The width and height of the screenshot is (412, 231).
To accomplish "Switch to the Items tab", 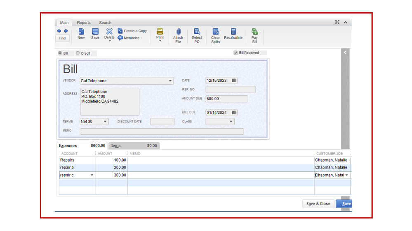I will coord(115,146).
